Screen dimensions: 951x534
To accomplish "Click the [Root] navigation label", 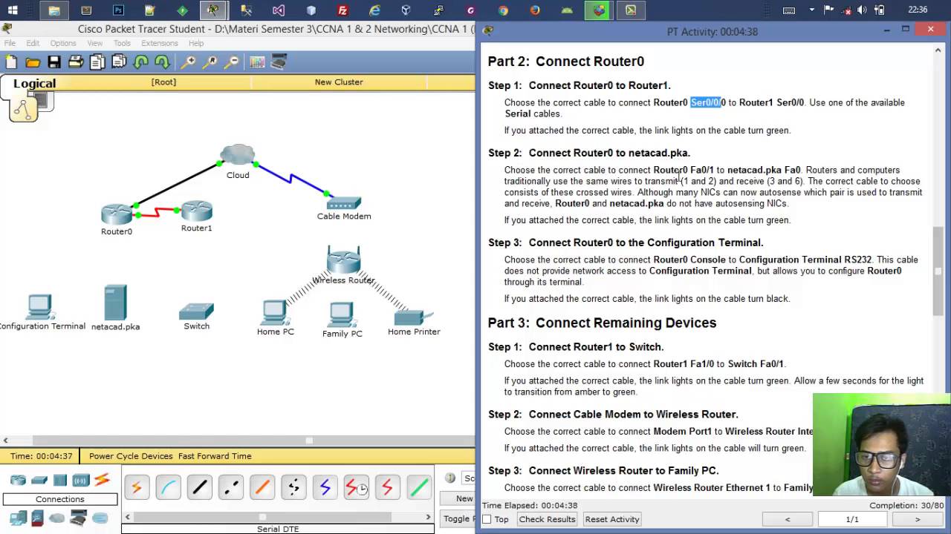I will tap(163, 82).
